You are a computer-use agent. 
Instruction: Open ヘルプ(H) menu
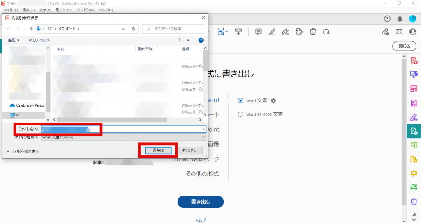tap(106, 10)
